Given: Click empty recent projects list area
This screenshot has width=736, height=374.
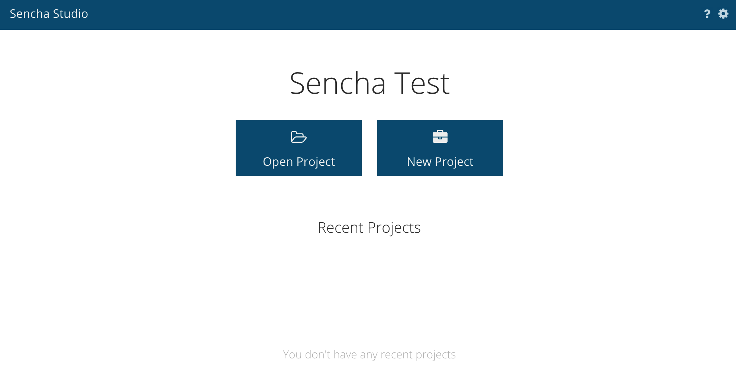Looking at the screenshot, I should pyautogui.click(x=369, y=290).
